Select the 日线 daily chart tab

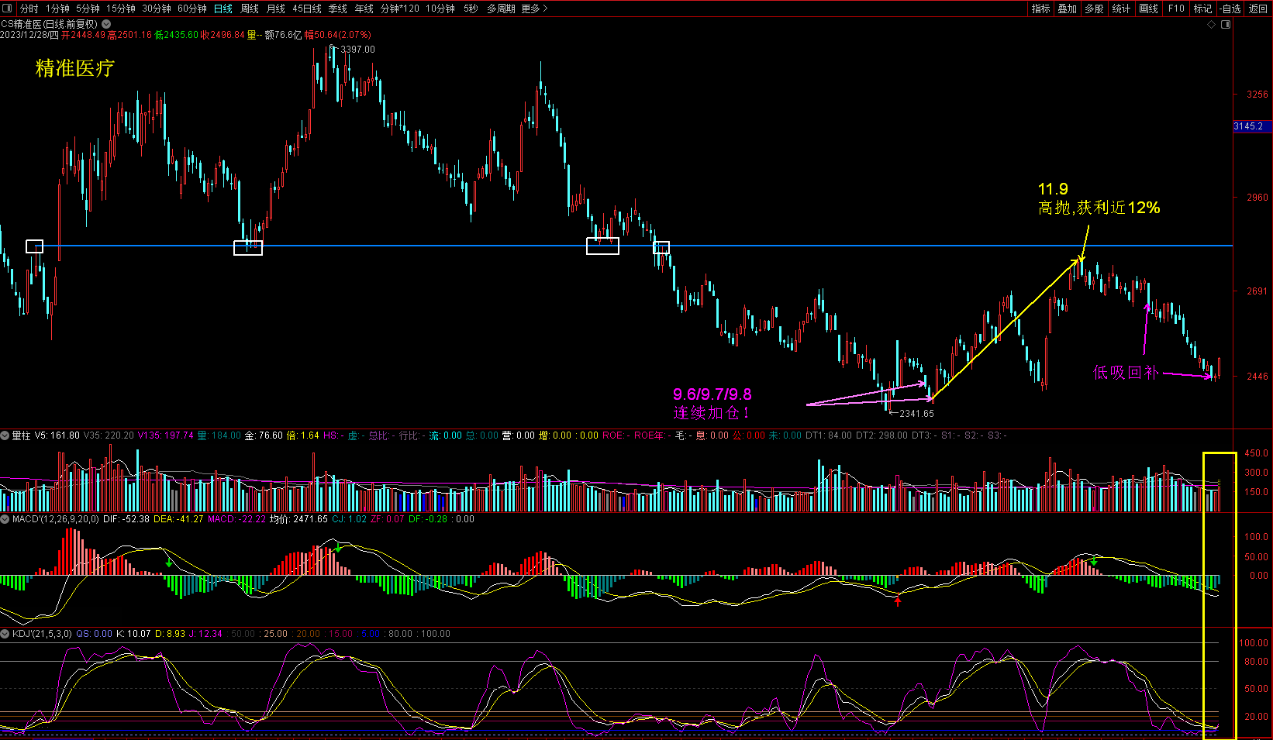point(223,9)
